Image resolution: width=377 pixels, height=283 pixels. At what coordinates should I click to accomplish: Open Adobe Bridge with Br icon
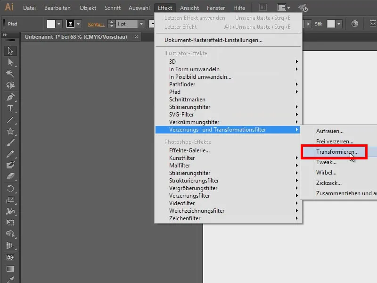(263, 8)
